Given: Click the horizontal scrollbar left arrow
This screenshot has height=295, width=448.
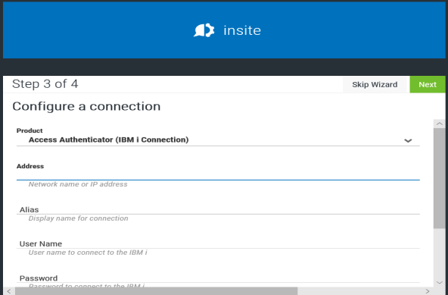Looking at the screenshot, I should (9, 291).
